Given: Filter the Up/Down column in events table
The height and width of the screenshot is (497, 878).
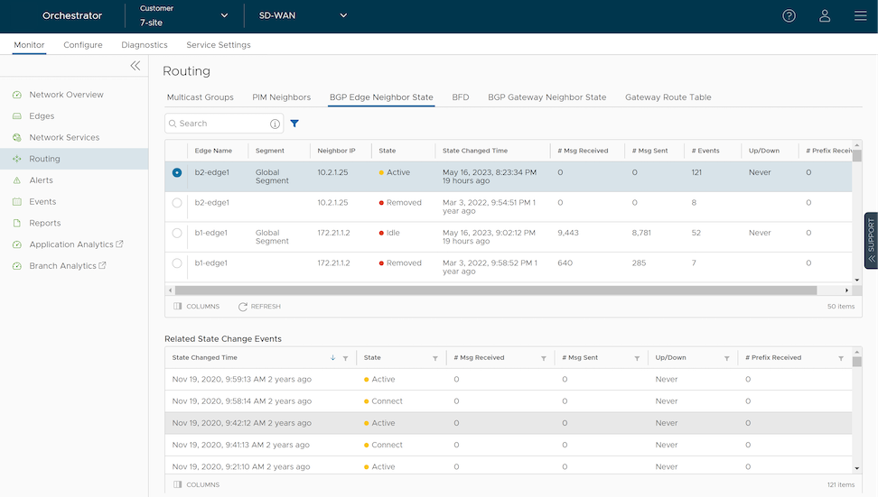Looking at the screenshot, I should click(726, 358).
